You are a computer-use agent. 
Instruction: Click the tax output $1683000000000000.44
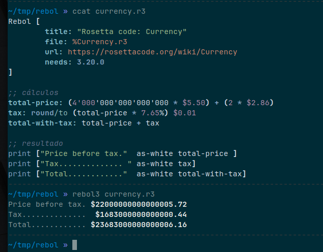point(141,214)
